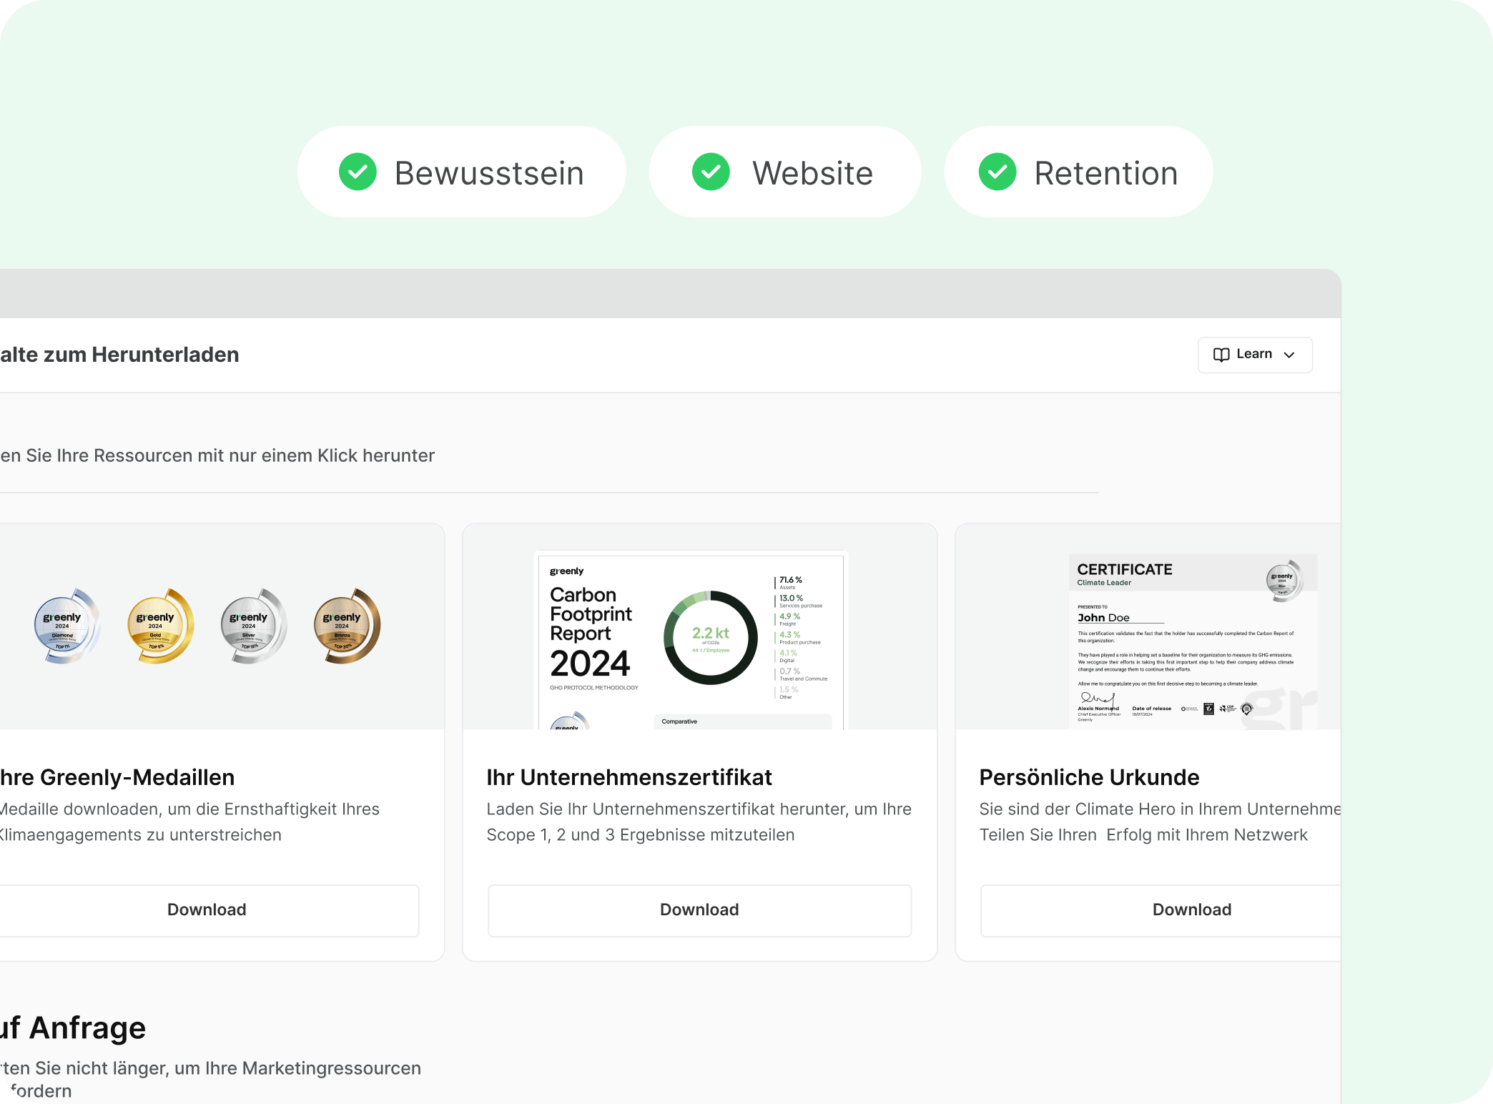1493x1104 pixels.
Task: Click the silver medal on the certificate
Action: (1283, 580)
